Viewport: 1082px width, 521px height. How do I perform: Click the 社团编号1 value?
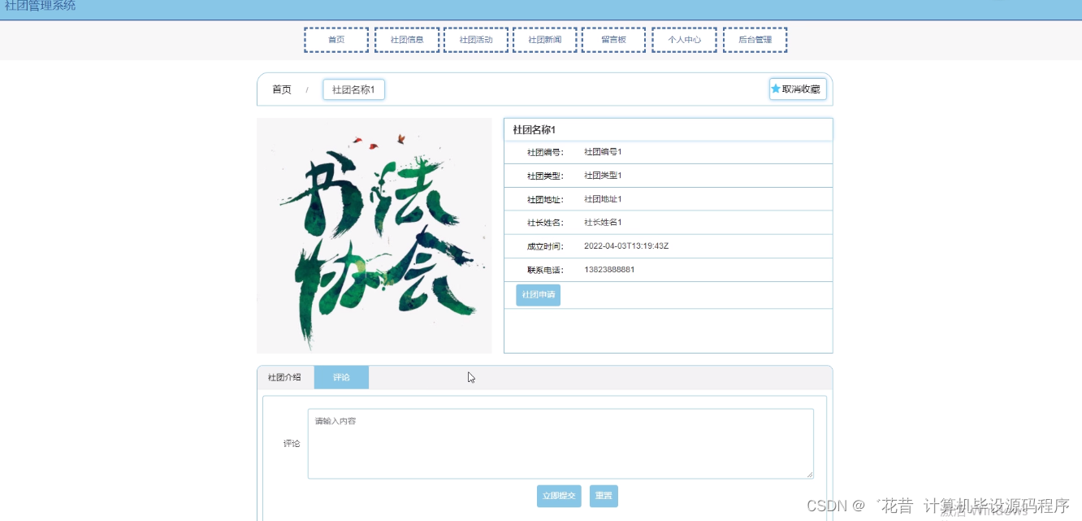603,152
